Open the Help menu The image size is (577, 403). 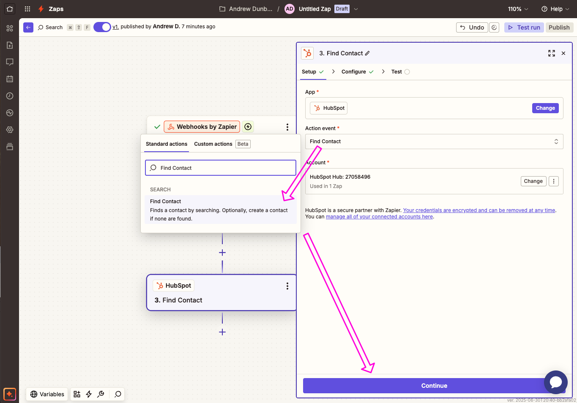click(x=555, y=9)
